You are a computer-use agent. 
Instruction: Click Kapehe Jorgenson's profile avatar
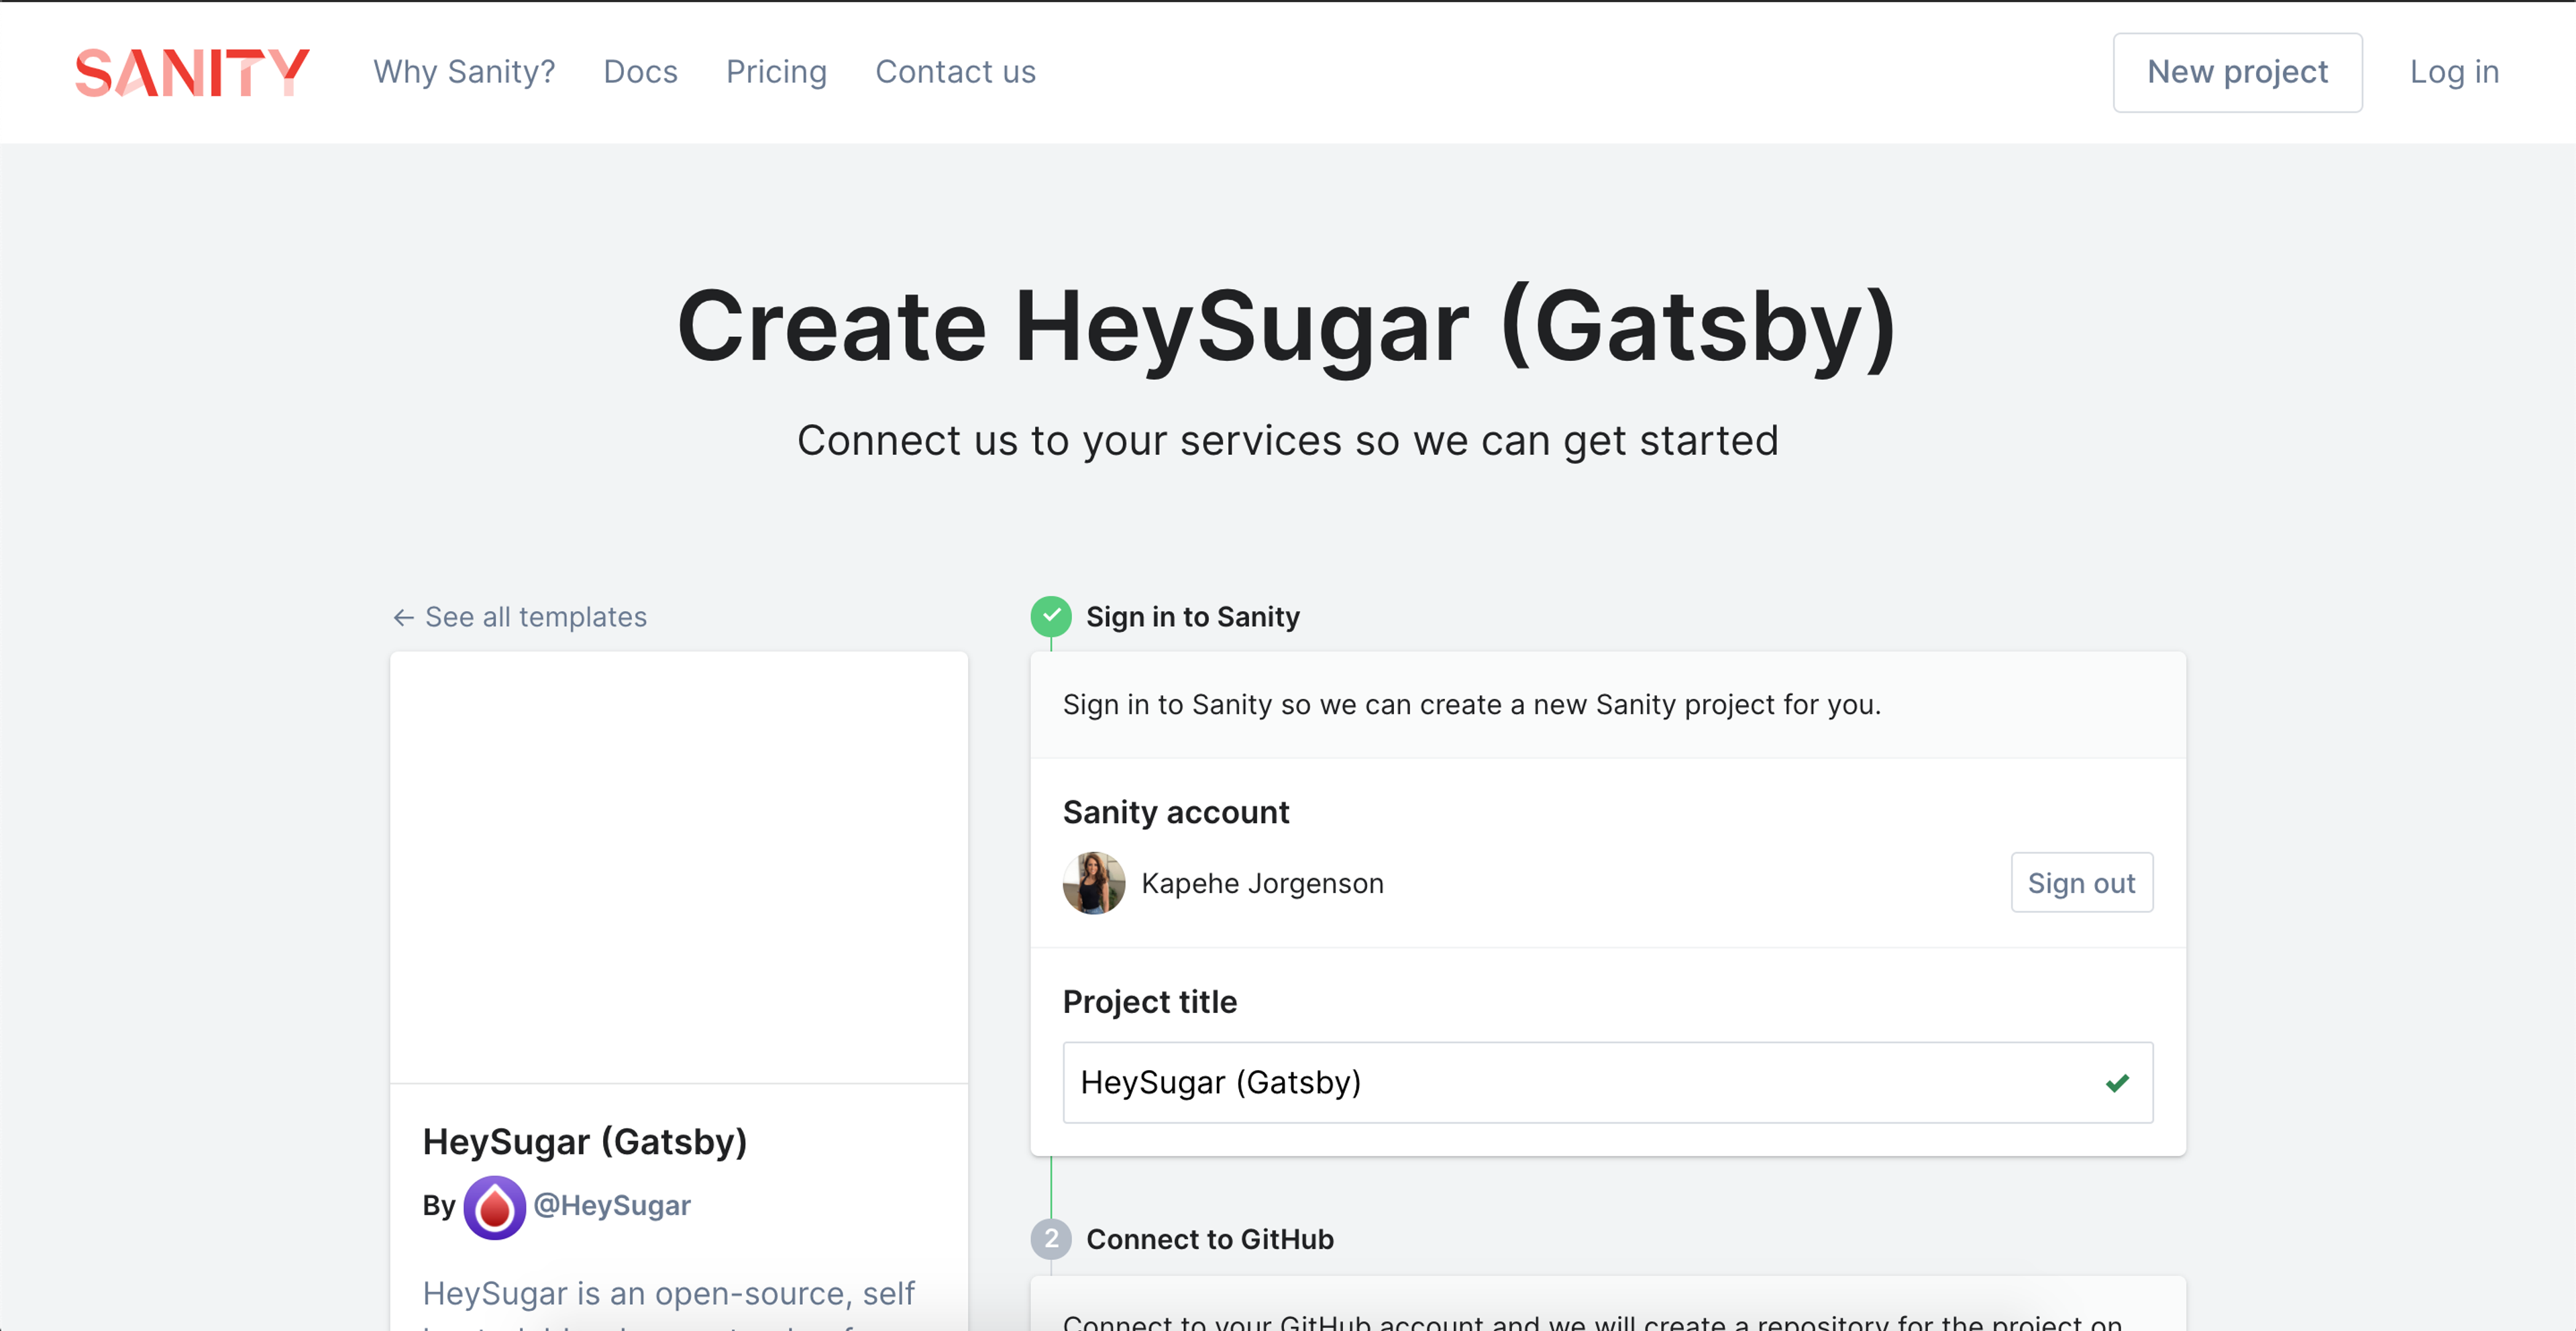point(1093,883)
